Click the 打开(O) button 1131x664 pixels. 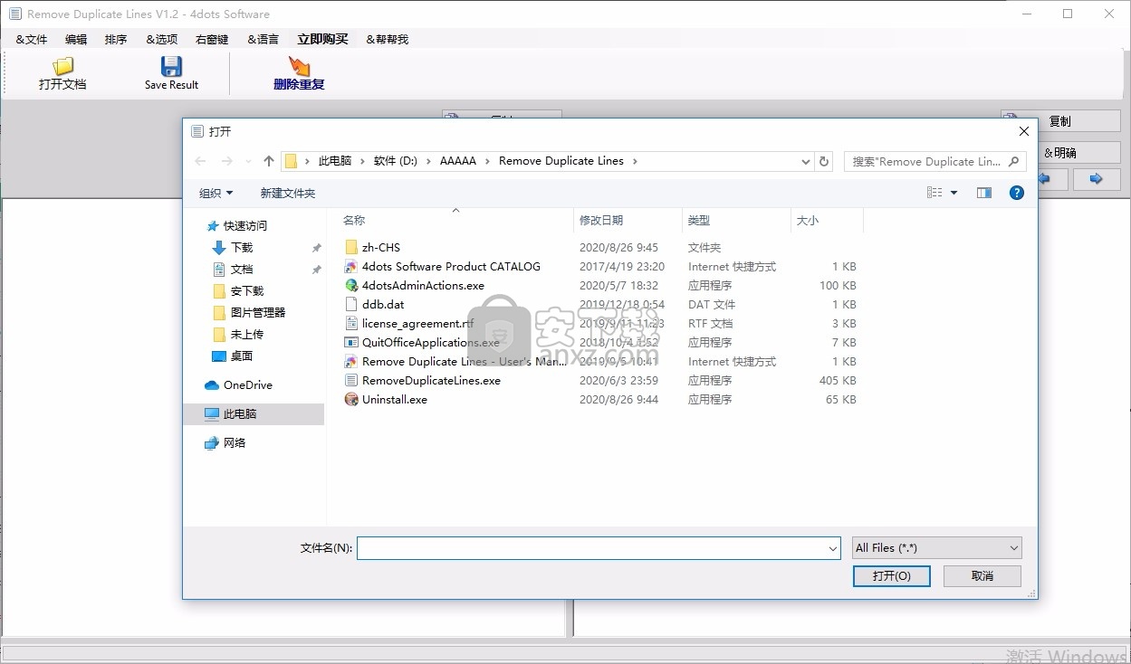tap(892, 576)
